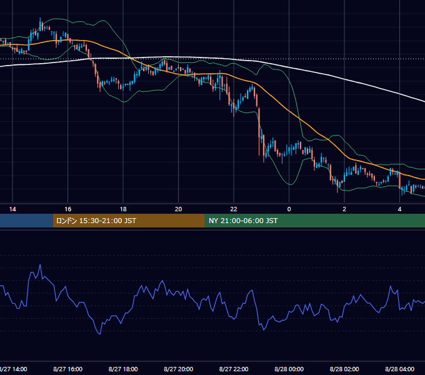Click the peak of the blue oscillator line
This screenshot has height=375, width=425.
point(40,265)
